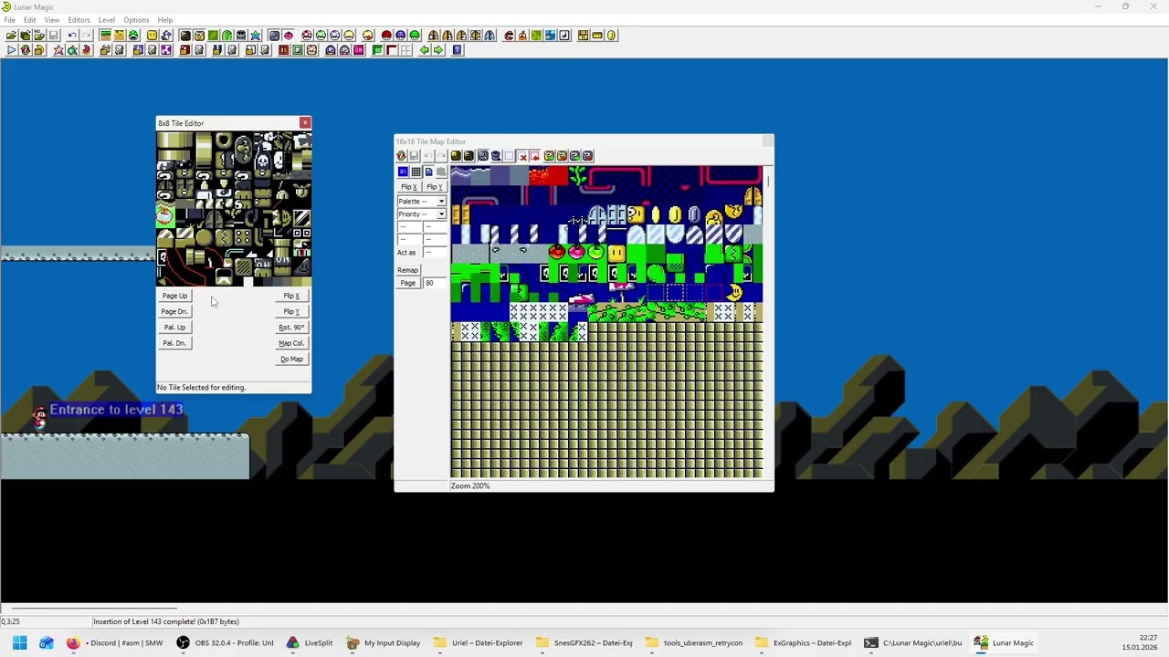Open the Palette dropdown in Tile Map Editor
The image size is (1169, 657).
pos(421,201)
